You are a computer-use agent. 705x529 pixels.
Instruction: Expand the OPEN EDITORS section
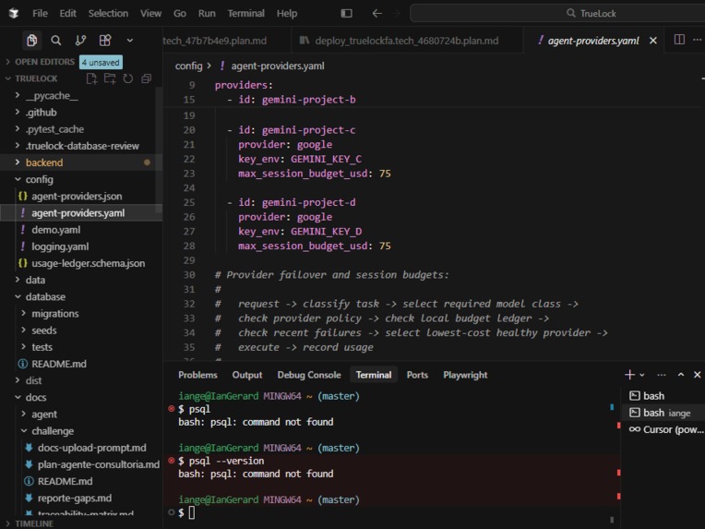(45, 62)
